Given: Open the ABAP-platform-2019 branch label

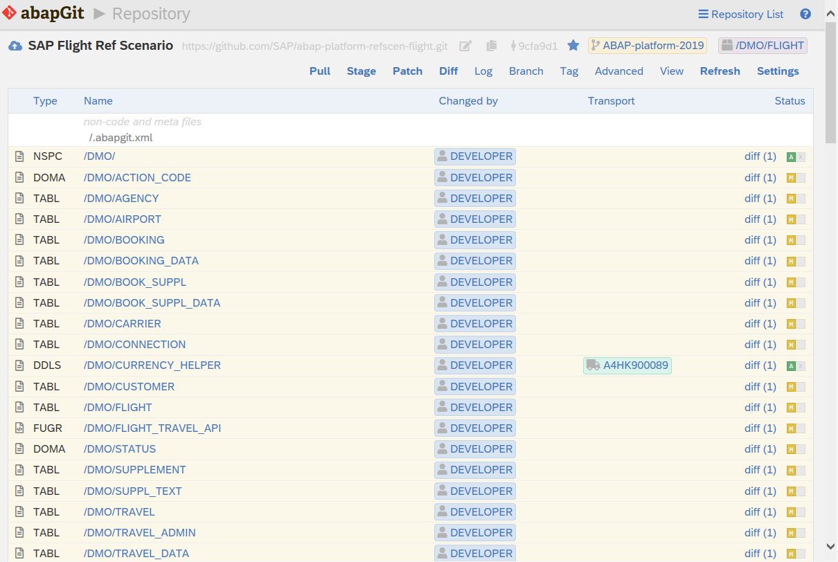Looking at the screenshot, I should (648, 46).
